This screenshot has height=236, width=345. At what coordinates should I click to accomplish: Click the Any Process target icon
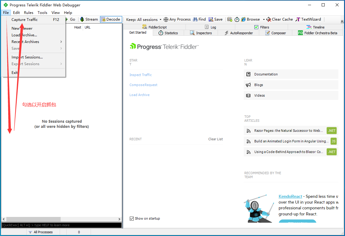coord(166,20)
